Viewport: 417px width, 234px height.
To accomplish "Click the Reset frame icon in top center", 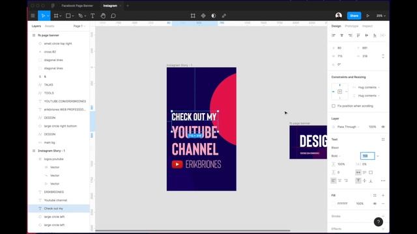I will point(193,16).
